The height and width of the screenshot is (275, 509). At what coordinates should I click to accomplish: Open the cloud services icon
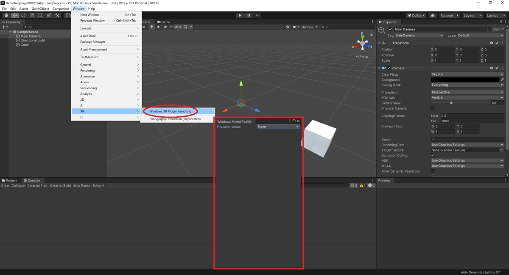pyautogui.click(x=433, y=15)
